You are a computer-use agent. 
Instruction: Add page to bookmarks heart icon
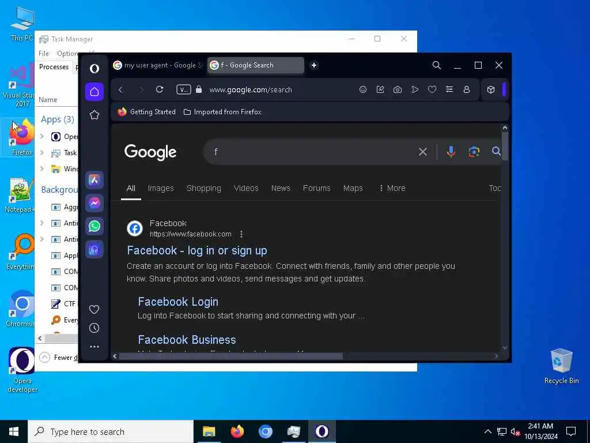[432, 89]
